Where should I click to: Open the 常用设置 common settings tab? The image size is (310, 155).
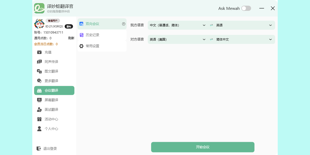(102, 46)
